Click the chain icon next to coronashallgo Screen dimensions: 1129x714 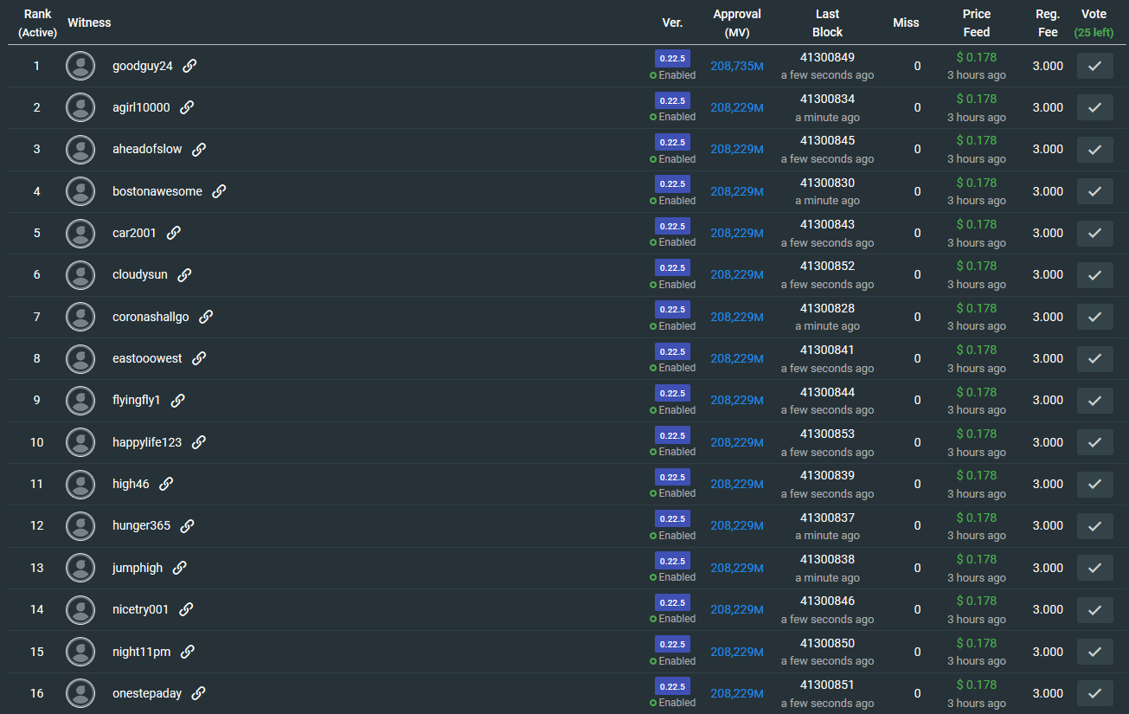[206, 317]
